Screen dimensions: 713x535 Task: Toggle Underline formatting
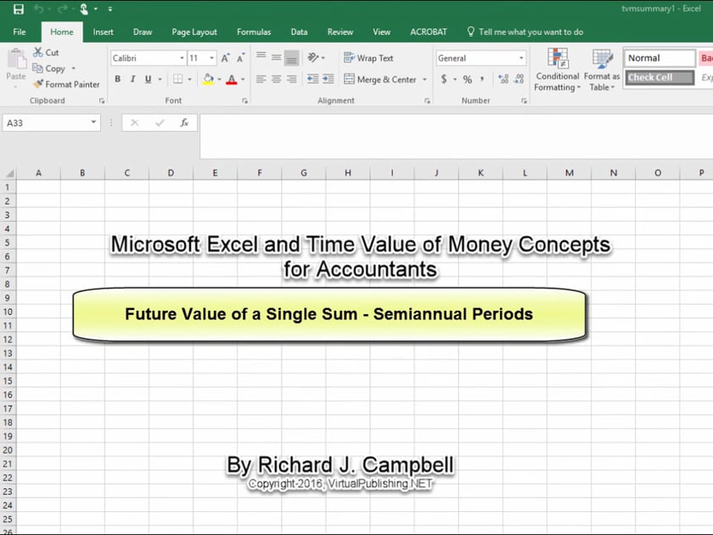pyautogui.click(x=148, y=79)
